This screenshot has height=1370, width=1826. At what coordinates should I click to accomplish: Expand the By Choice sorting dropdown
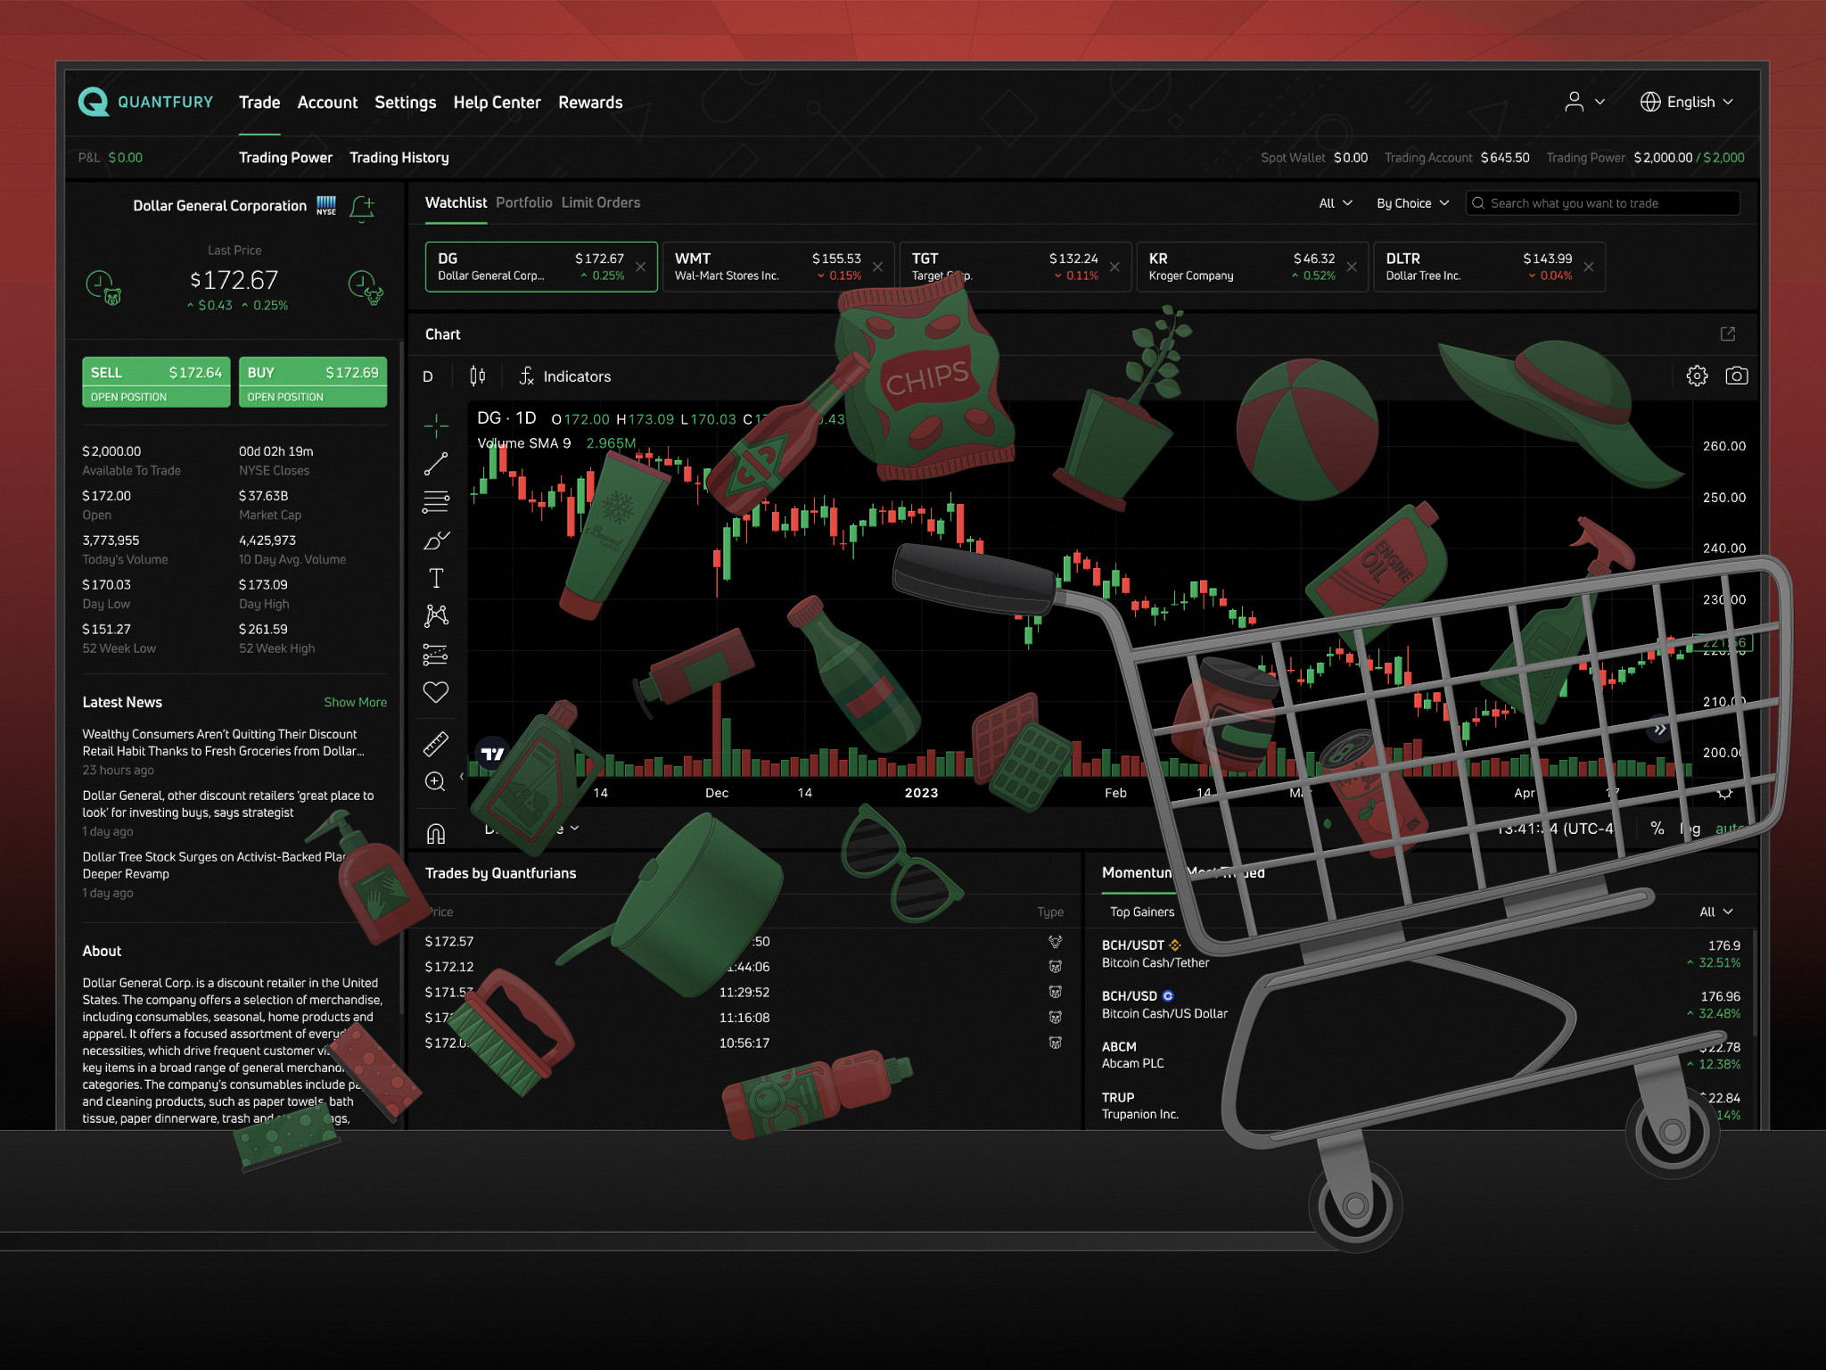coord(1412,203)
